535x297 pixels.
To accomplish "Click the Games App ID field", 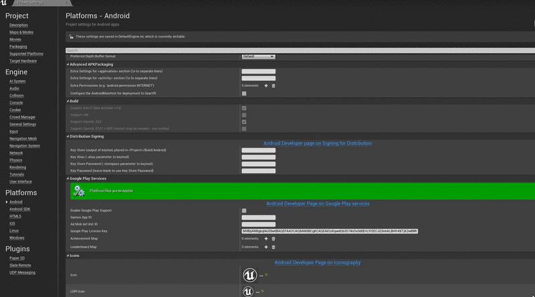I will point(258,217).
